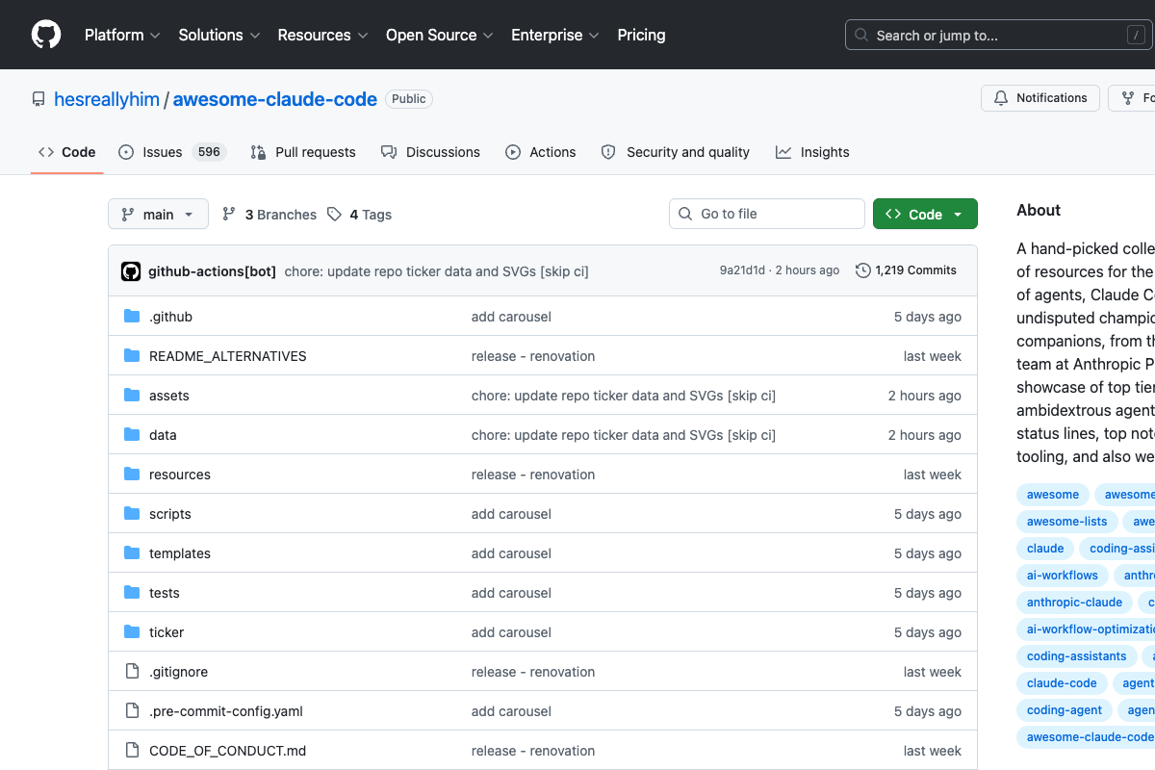The width and height of the screenshot is (1155, 770).
Task: View the 4 Tags list
Action: 359,215
